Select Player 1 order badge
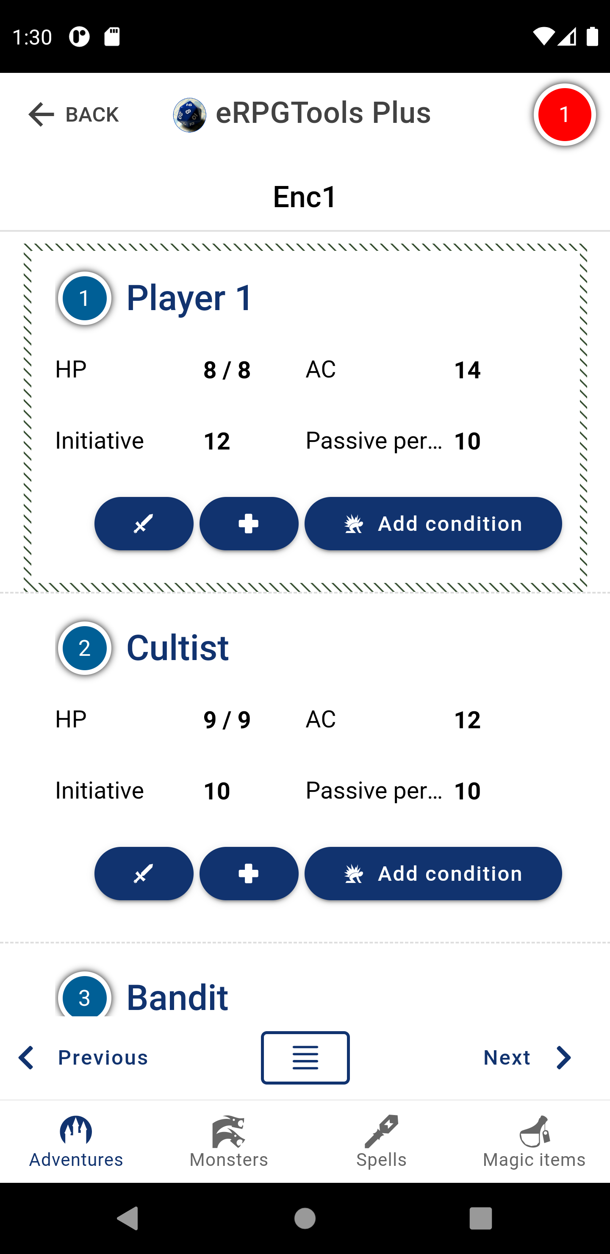The image size is (610, 1254). (x=85, y=298)
